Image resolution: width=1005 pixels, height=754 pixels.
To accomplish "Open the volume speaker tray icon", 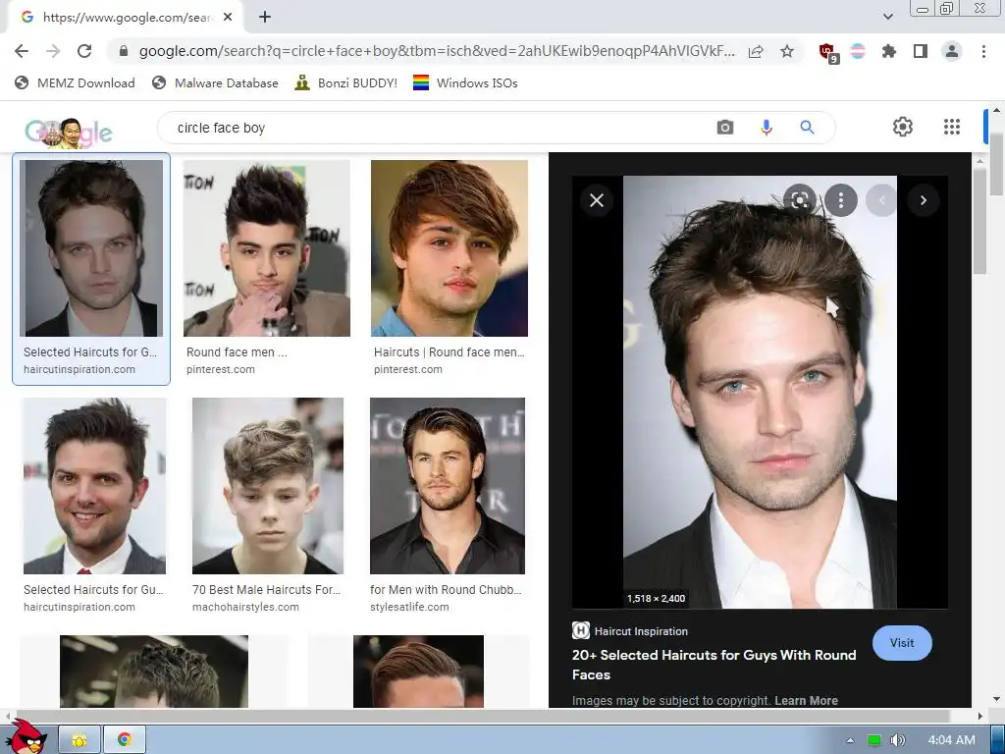I will coord(898,740).
